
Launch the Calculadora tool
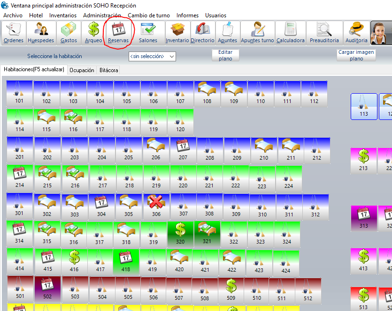(x=290, y=33)
